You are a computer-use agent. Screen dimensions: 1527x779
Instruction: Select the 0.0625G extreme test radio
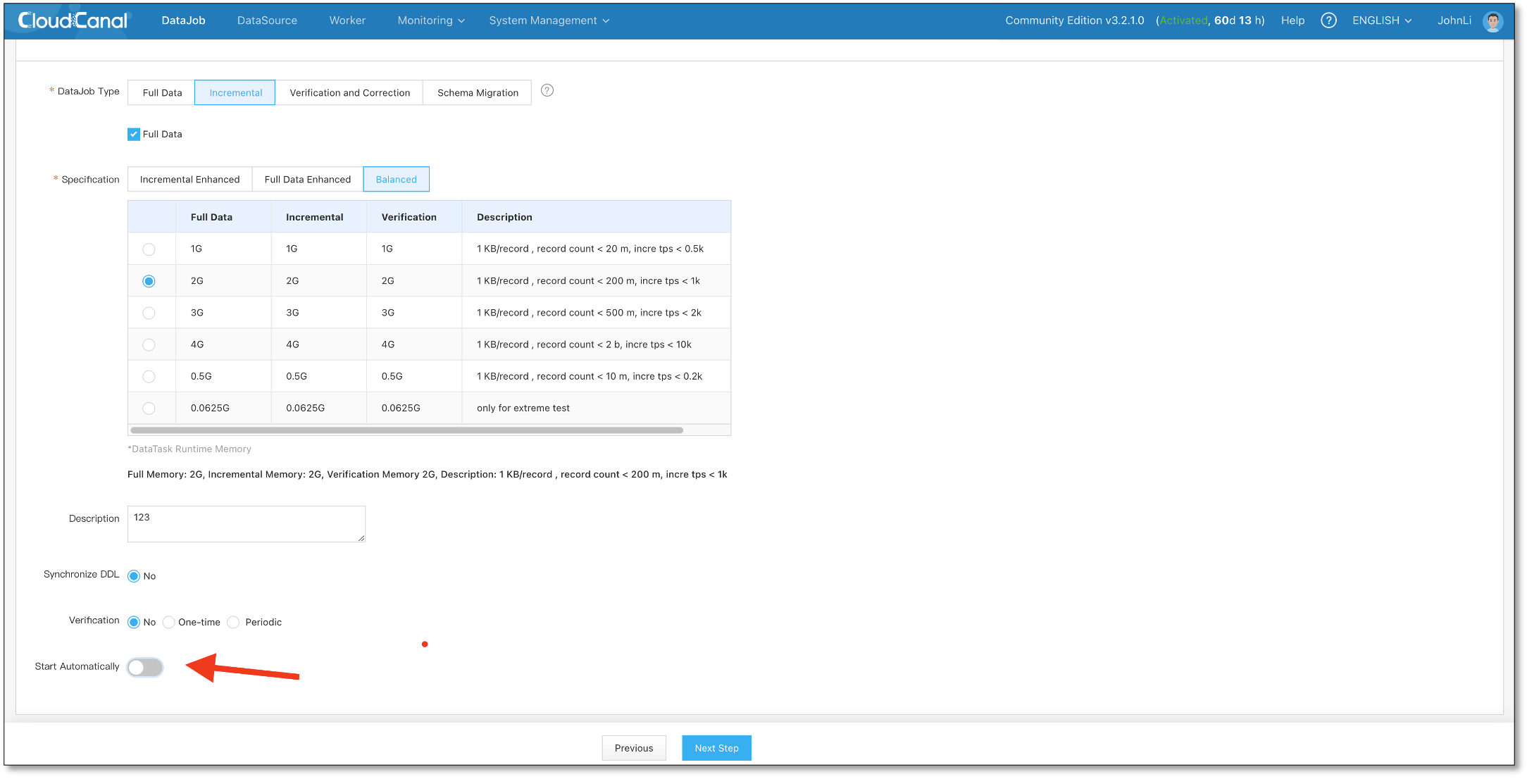point(149,409)
